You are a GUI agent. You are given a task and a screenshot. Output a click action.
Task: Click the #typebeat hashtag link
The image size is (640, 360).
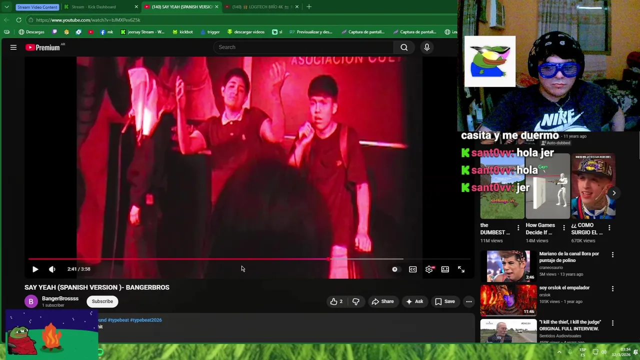point(118,320)
